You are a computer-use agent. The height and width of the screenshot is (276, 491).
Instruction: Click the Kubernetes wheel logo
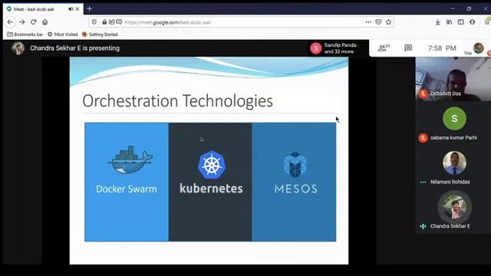[212, 165]
